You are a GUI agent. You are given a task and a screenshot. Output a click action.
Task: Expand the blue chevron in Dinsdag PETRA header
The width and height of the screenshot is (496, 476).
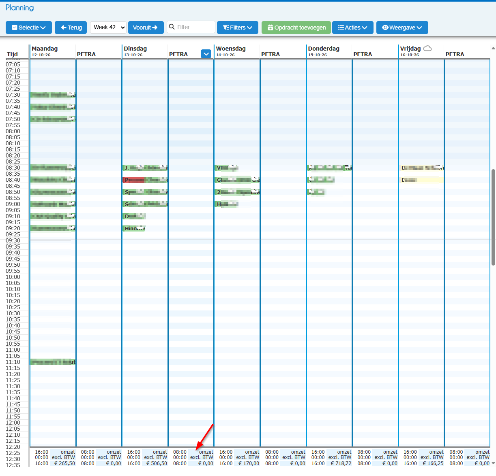tap(206, 54)
